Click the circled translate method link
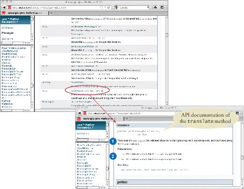The height and width of the screenshot is (189, 244). (87, 91)
